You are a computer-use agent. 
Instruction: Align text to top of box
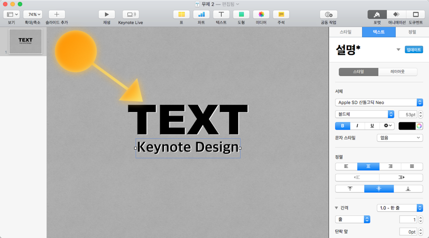350,189
